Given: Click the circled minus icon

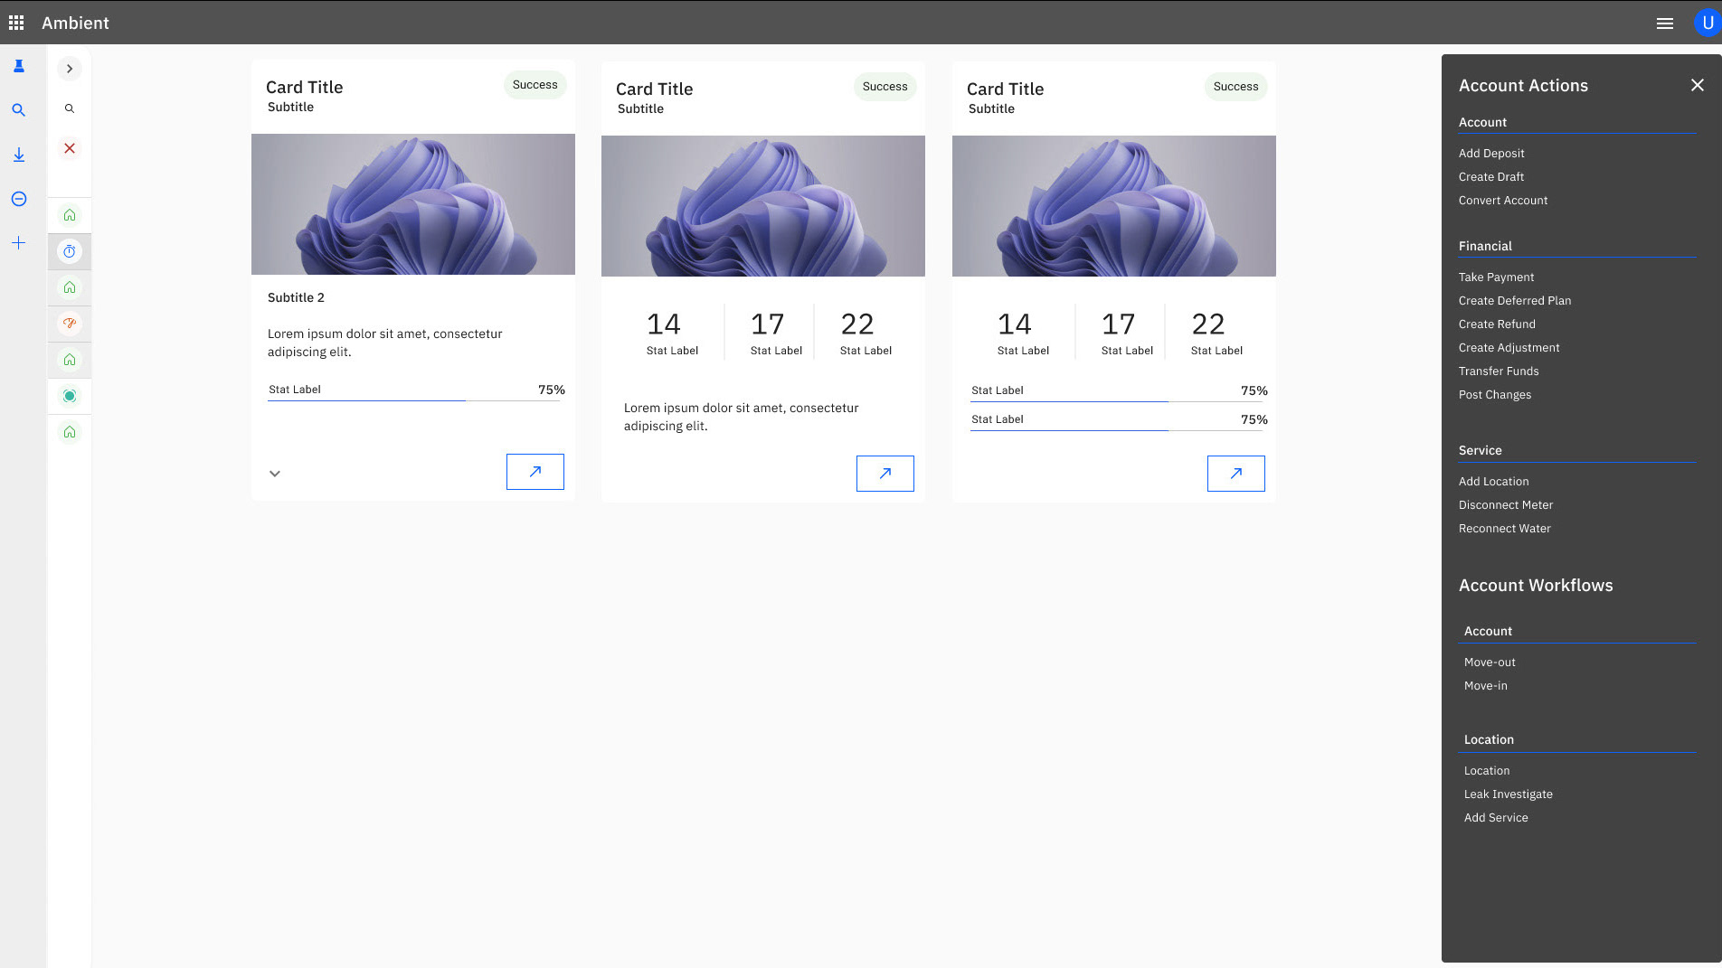Looking at the screenshot, I should pos(18,199).
